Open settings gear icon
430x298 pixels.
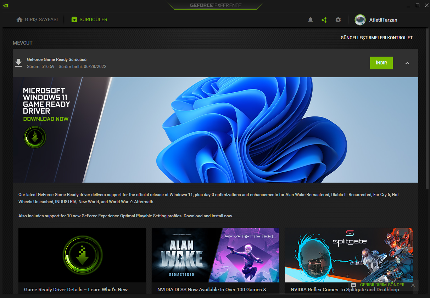click(x=338, y=20)
